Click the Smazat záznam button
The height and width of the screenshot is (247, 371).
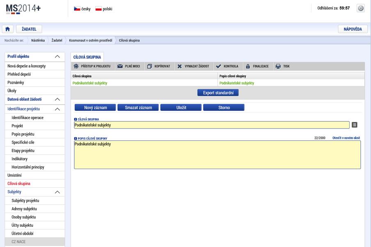coord(138,107)
